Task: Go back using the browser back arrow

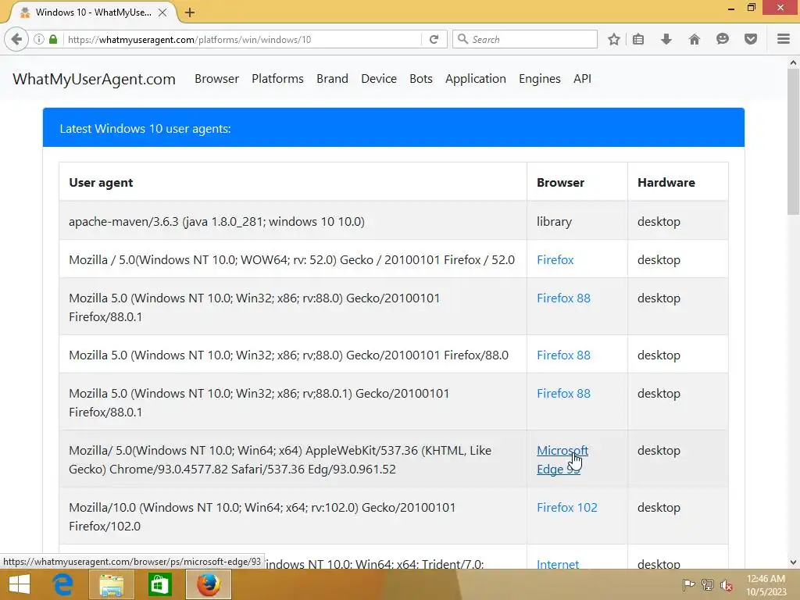Action: point(16,39)
